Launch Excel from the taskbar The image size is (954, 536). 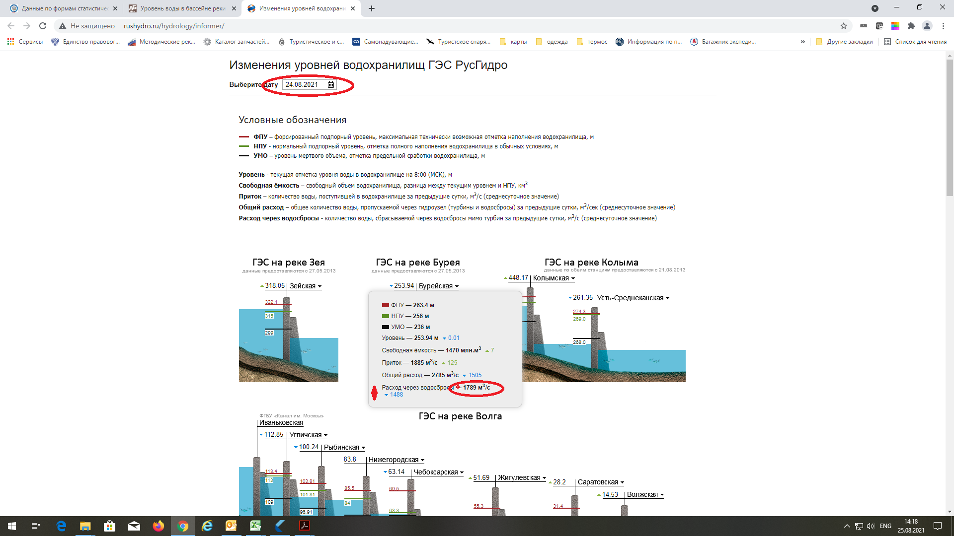[x=255, y=526]
